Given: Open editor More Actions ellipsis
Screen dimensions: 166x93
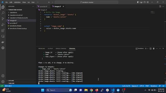Looking at the screenshot, I should 163,6.
